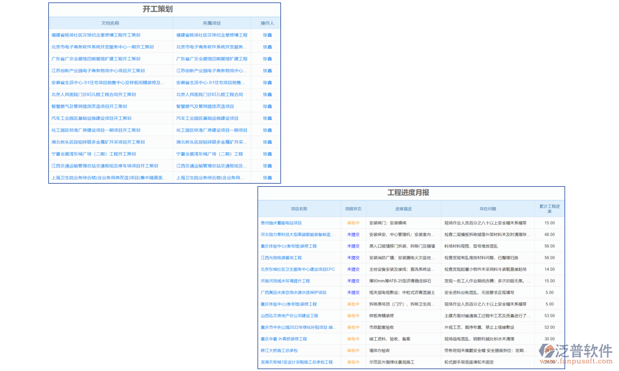
Task: Open 重庆市中央公园2022年绿化补贴项目 report
Action: point(298,327)
